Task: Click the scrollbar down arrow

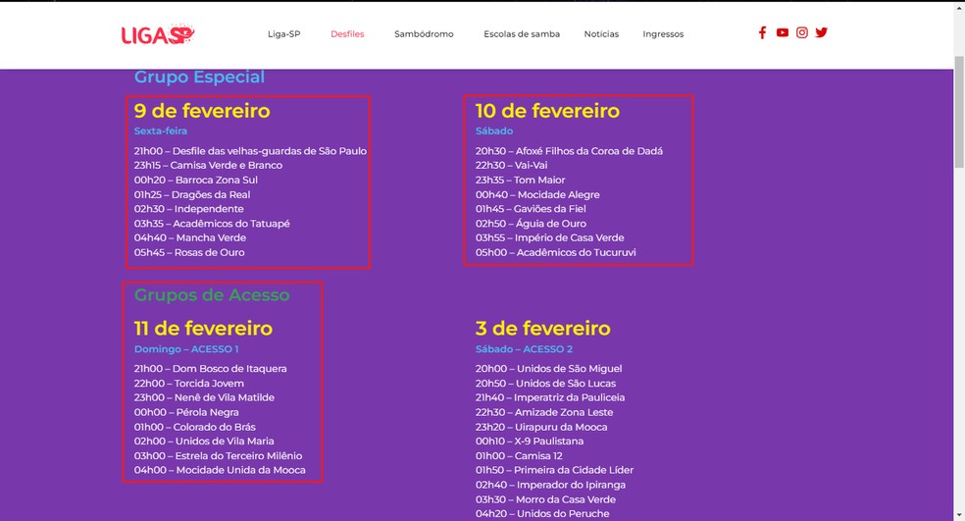Action: [x=959, y=515]
